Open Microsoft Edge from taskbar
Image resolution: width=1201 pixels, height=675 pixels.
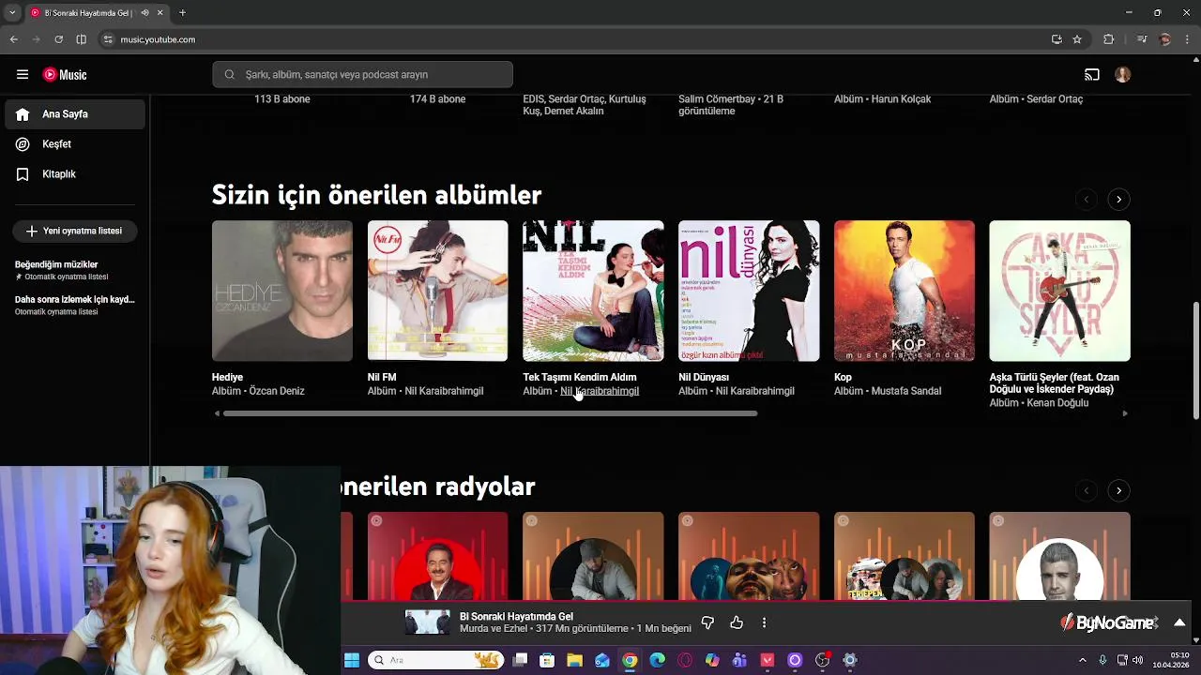pos(657,660)
